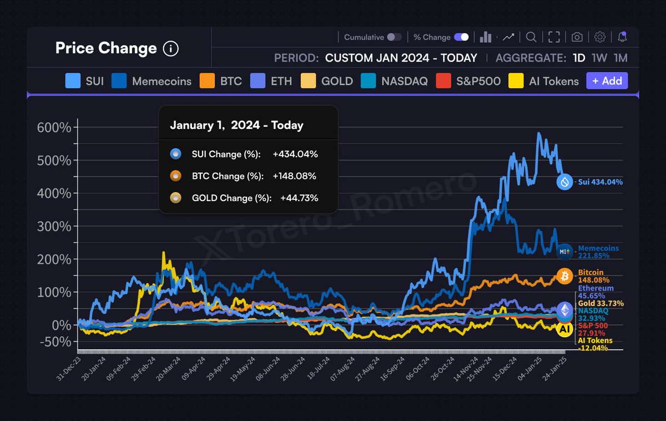This screenshot has height=421, width=666.
Task: Click the Memecoins MI marker on chart
Action: pos(564,252)
